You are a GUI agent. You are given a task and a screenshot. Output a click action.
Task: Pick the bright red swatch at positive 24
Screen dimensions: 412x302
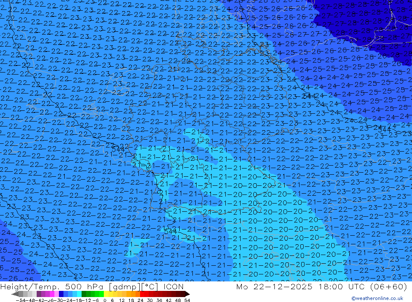(x=142, y=294)
